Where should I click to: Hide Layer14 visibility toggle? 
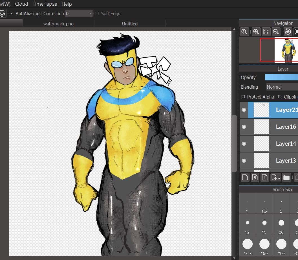click(x=244, y=144)
